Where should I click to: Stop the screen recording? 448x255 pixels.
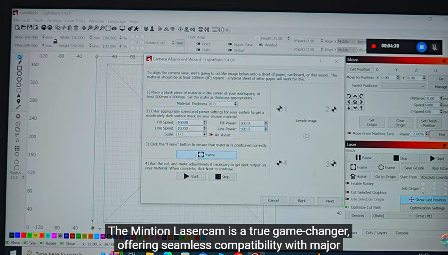(421, 47)
